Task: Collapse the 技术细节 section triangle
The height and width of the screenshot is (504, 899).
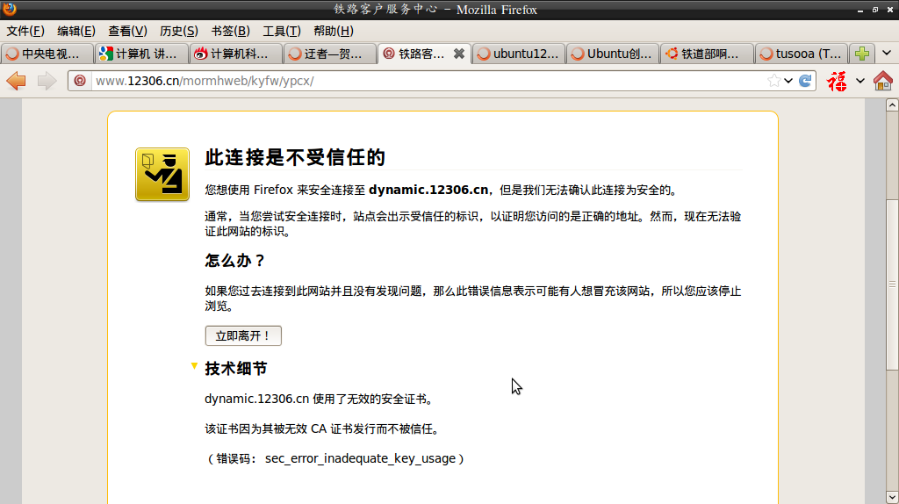Action: (194, 366)
